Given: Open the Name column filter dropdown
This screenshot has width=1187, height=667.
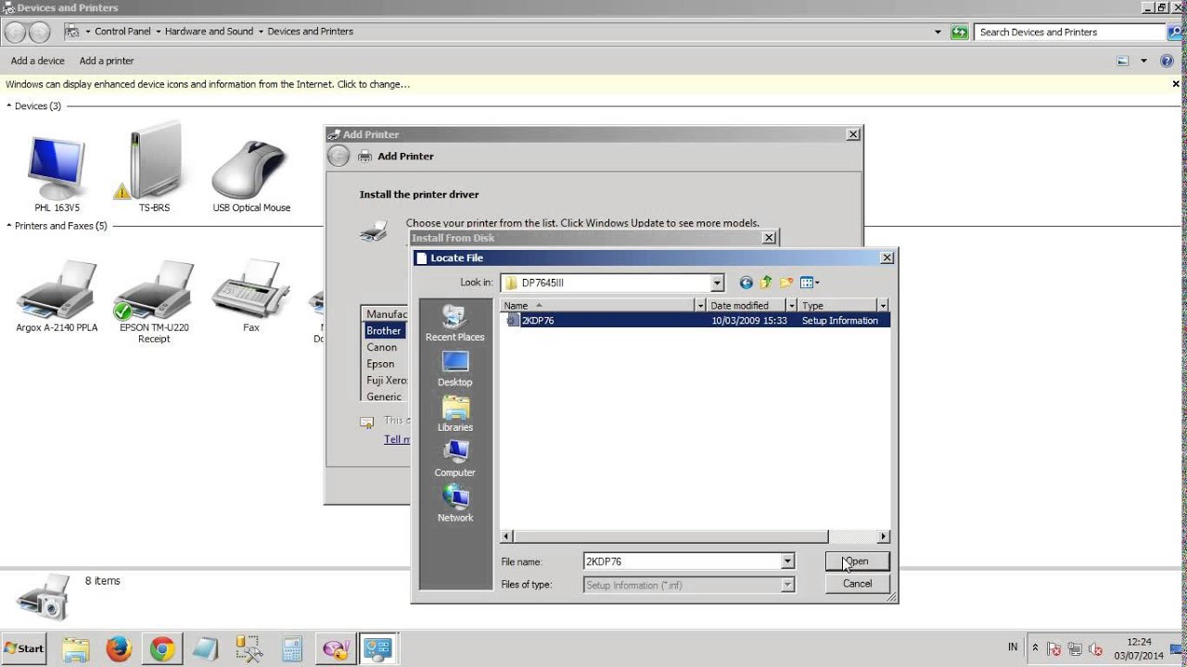Looking at the screenshot, I should click(700, 305).
